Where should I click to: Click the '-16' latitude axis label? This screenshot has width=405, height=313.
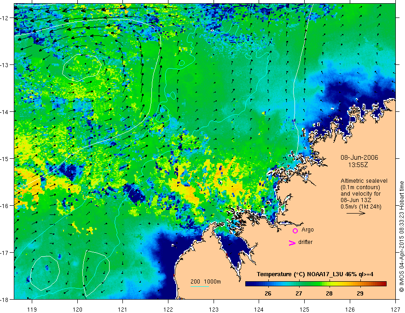tap(5, 206)
